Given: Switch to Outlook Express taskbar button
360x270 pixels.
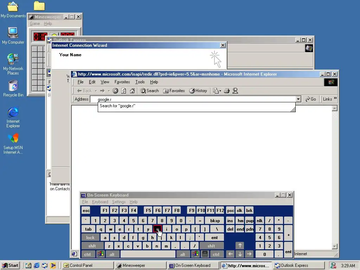Looking at the screenshot, I should pos(299,265).
